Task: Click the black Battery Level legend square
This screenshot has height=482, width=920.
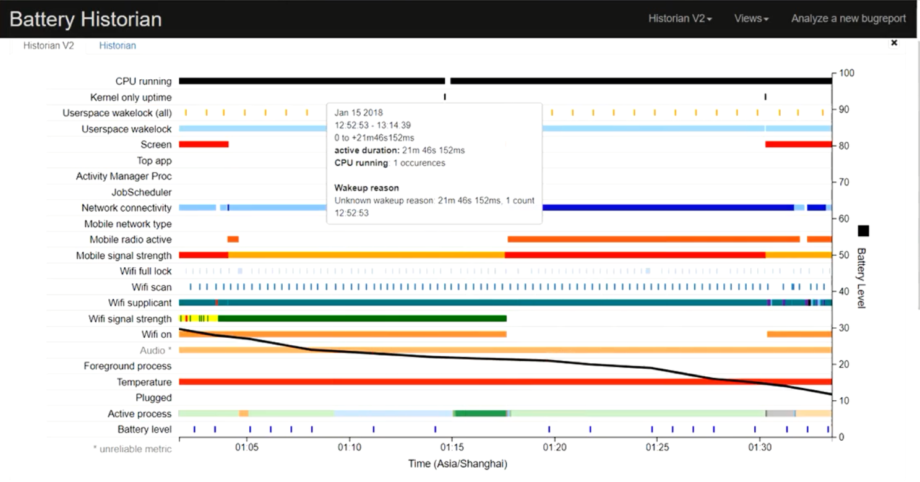Action: (864, 231)
